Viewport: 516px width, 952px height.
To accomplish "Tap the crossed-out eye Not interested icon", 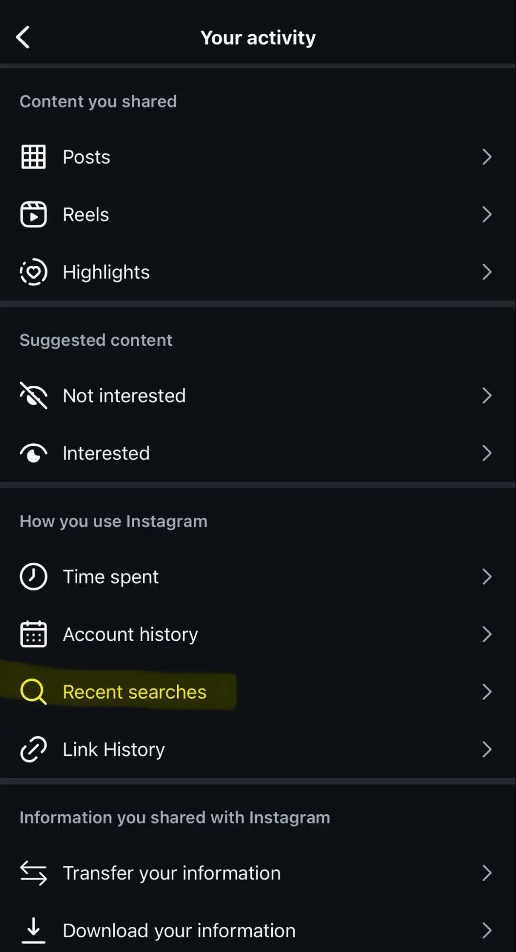I will [33, 395].
